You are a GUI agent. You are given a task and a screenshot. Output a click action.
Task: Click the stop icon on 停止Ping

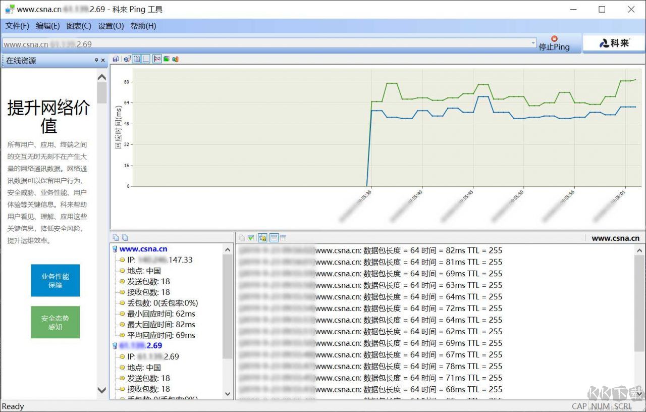pyautogui.click(x=554, y=38)
